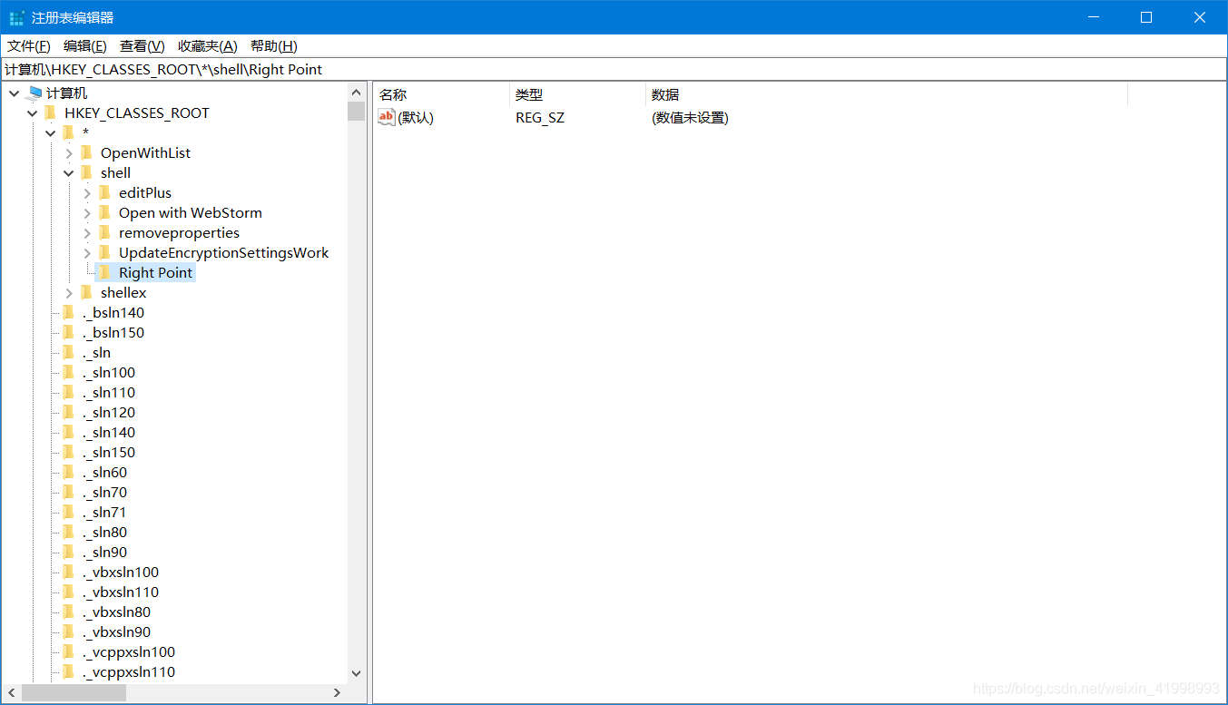
Task: Click the tree scrollbar down arrow
Action: [356, 673]
